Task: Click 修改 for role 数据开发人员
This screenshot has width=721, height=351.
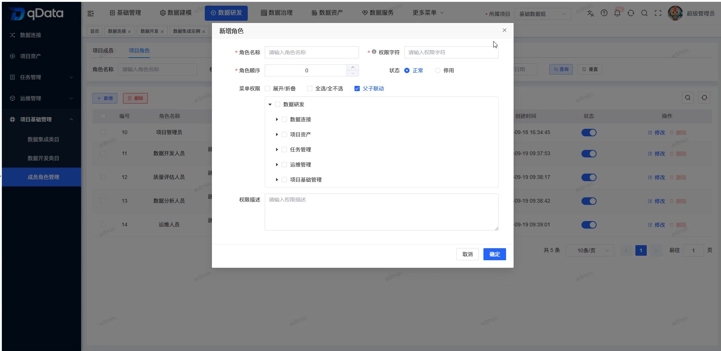Action: (x=657, y=154)
